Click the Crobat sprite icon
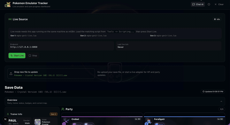Viewport: 230px width, 125px height. 66,121
